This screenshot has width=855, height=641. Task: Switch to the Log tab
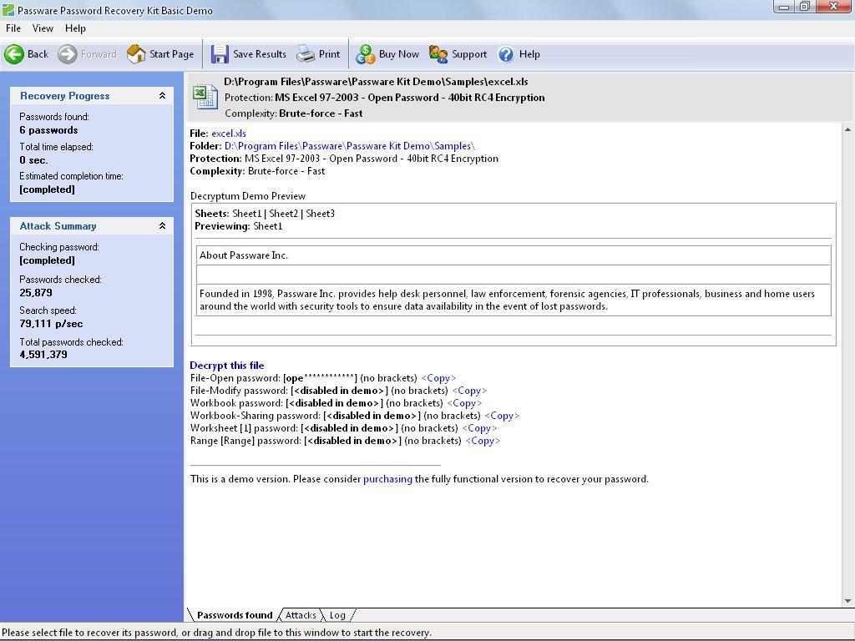click(x=337, y=615)
